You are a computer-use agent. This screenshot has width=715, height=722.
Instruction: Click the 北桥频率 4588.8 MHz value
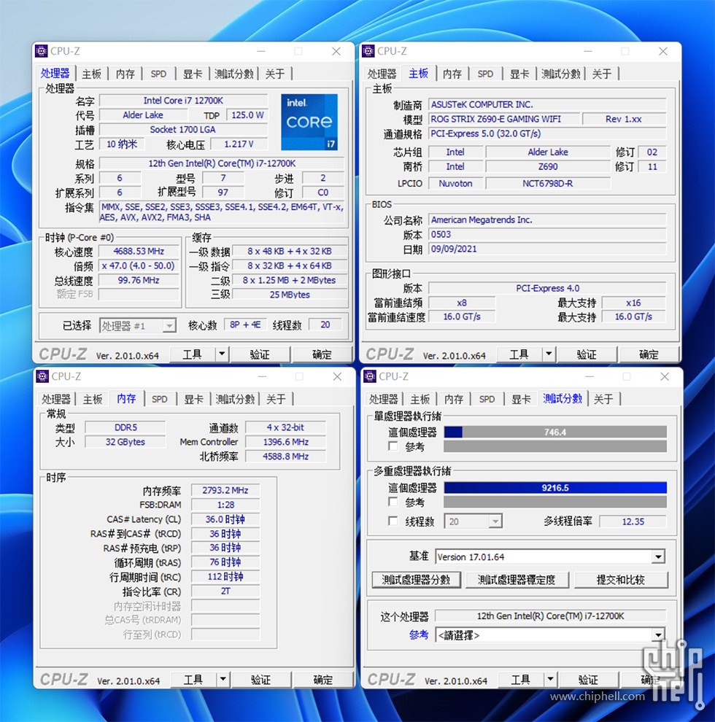(x=285, y=457)
